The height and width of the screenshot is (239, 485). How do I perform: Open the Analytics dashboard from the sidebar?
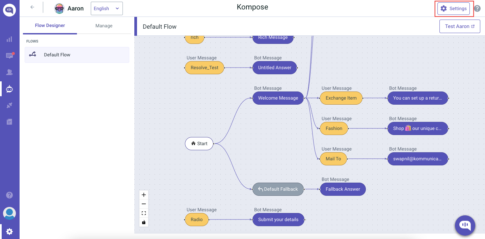point(9,39)
